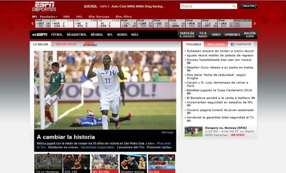
Task: Click the ESPN Deportes logo
Action: click(x=44, y=6)
